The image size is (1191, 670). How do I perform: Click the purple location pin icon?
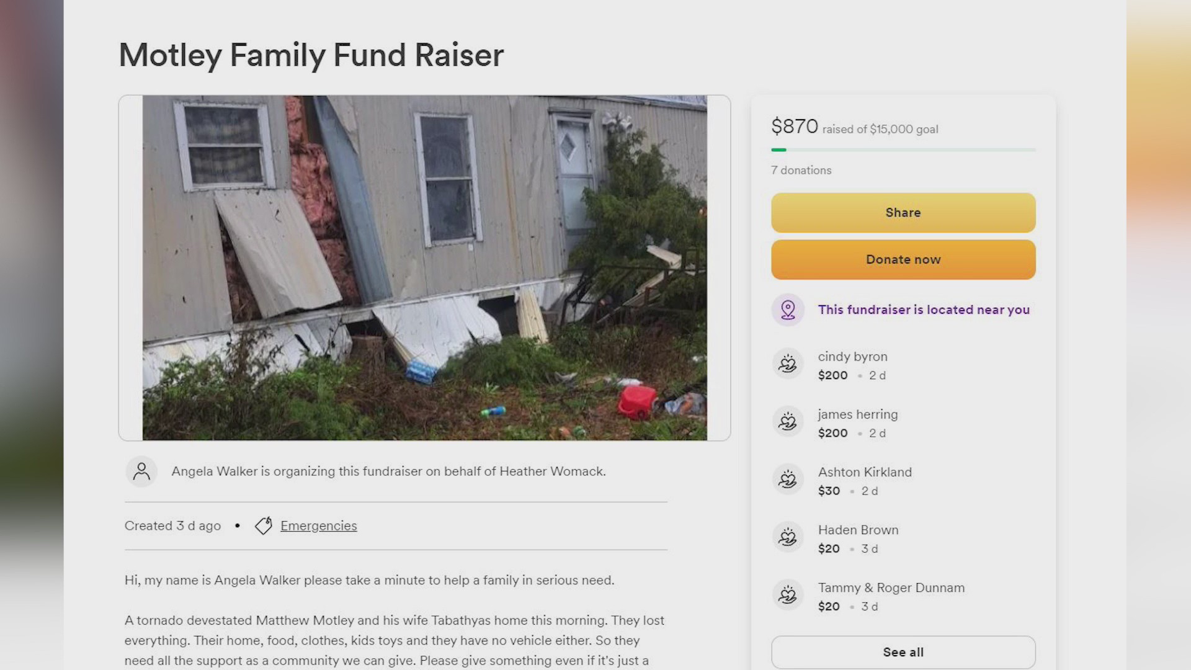[x=788, y=309]
